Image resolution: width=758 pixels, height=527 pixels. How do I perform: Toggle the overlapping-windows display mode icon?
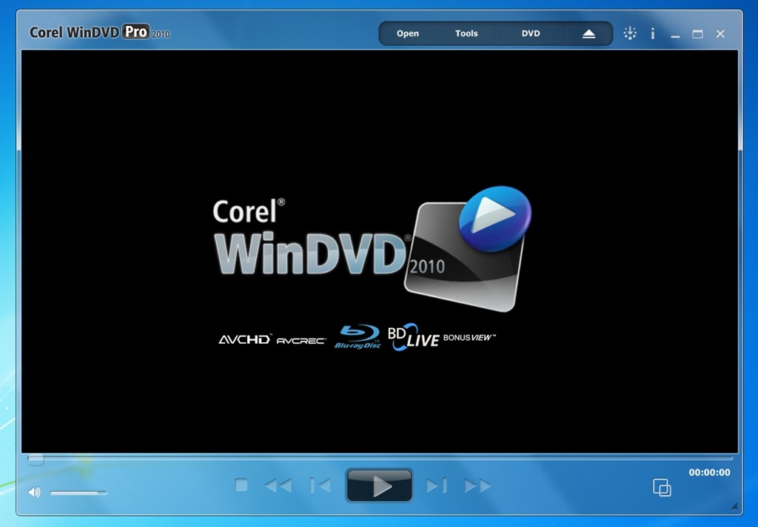[x=662, y=487]
